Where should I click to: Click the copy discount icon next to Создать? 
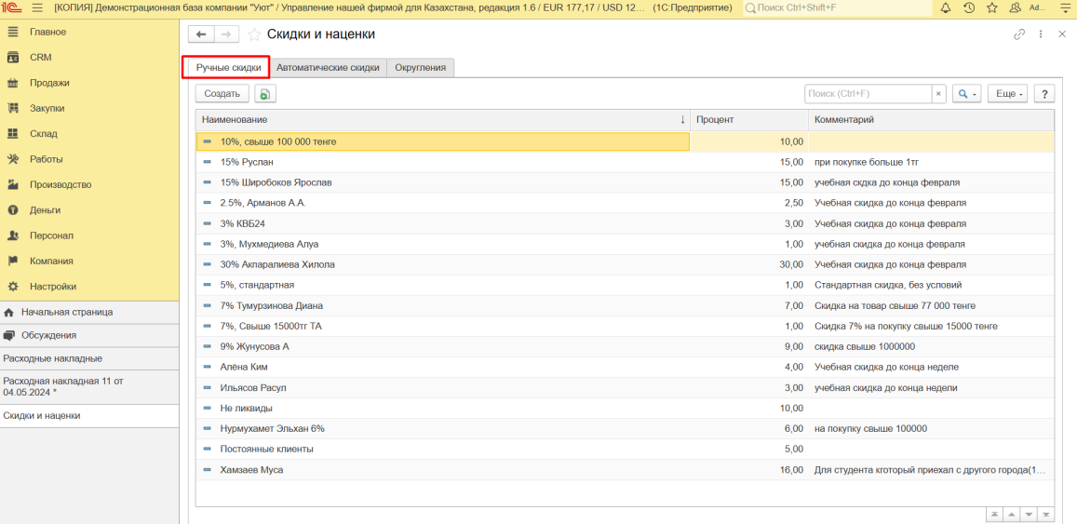point(265,94)
